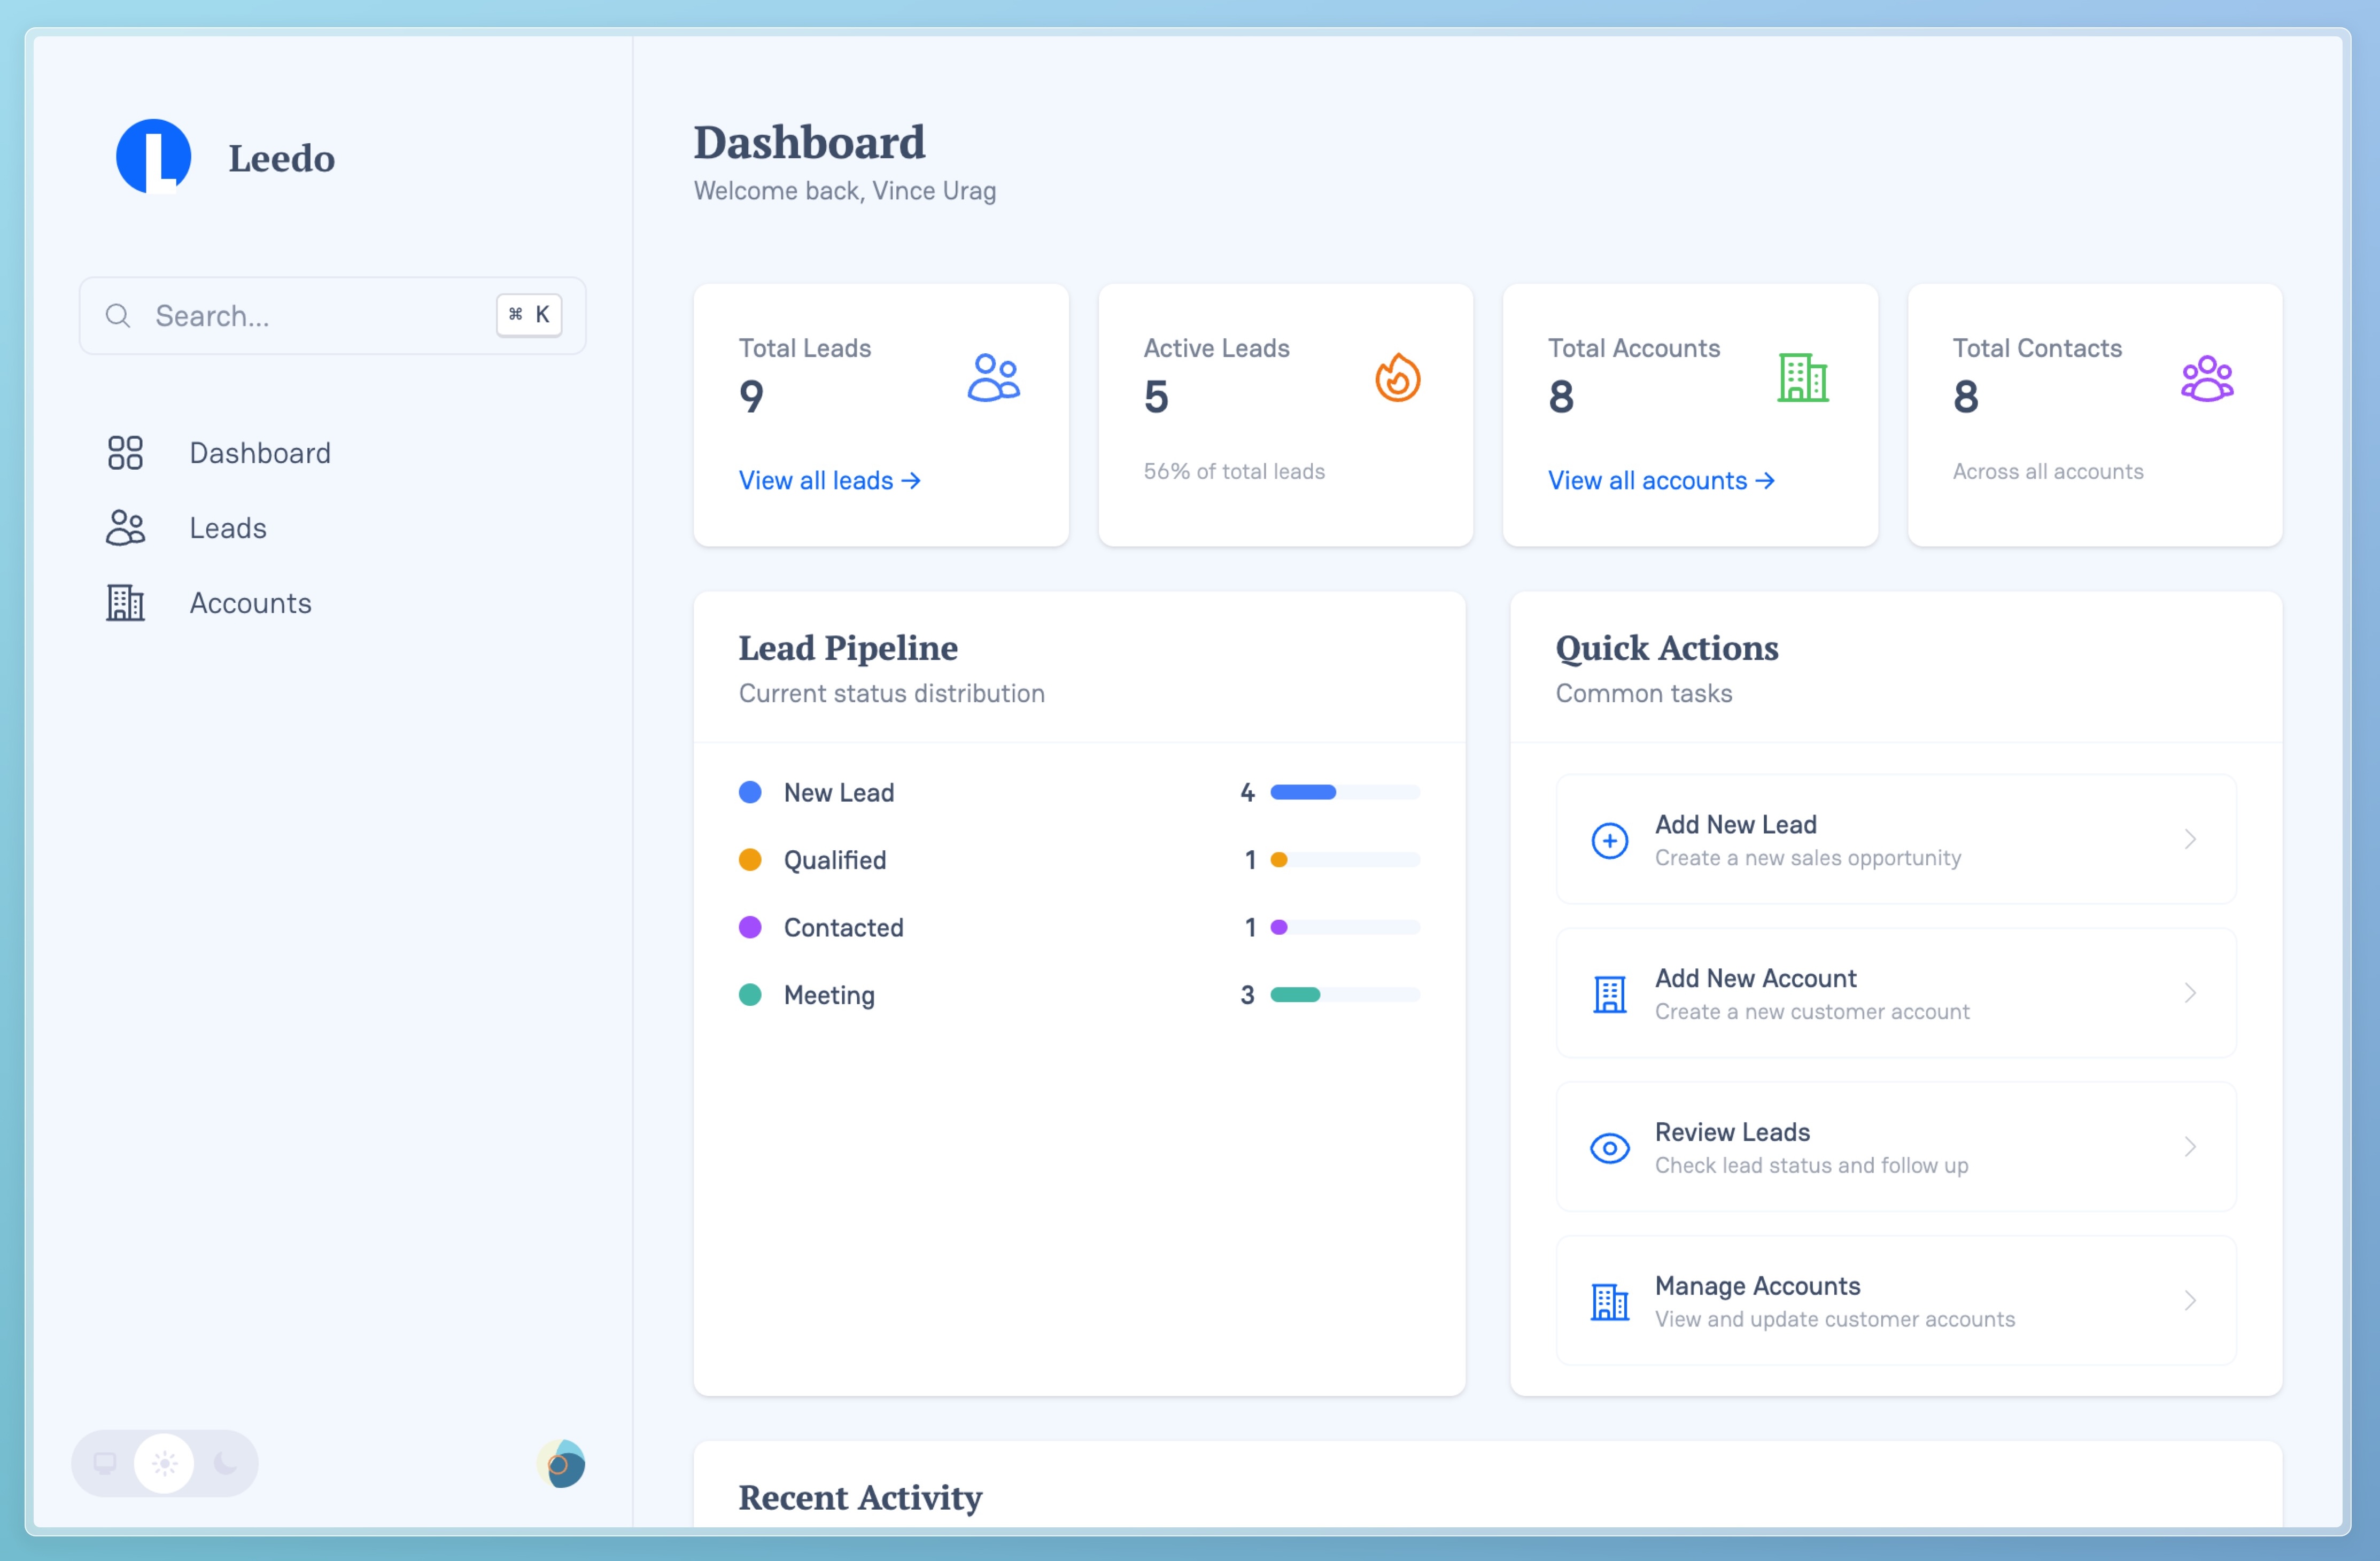Click '56% of total leads' text

coord(1234,472)
